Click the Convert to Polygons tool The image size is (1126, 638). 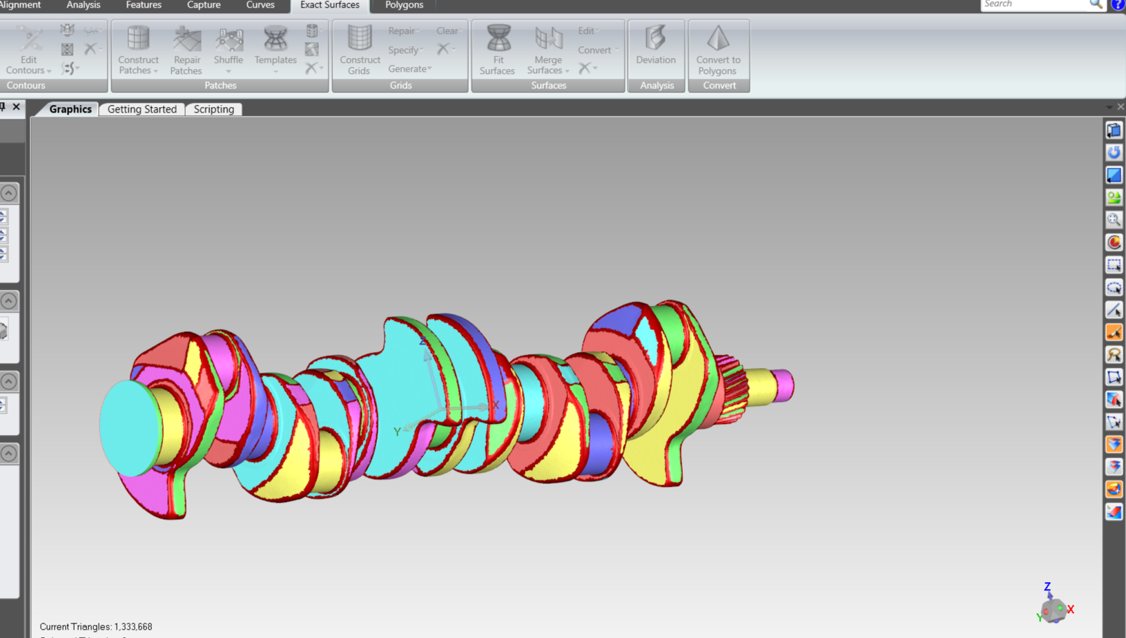[x=718, y=50]
